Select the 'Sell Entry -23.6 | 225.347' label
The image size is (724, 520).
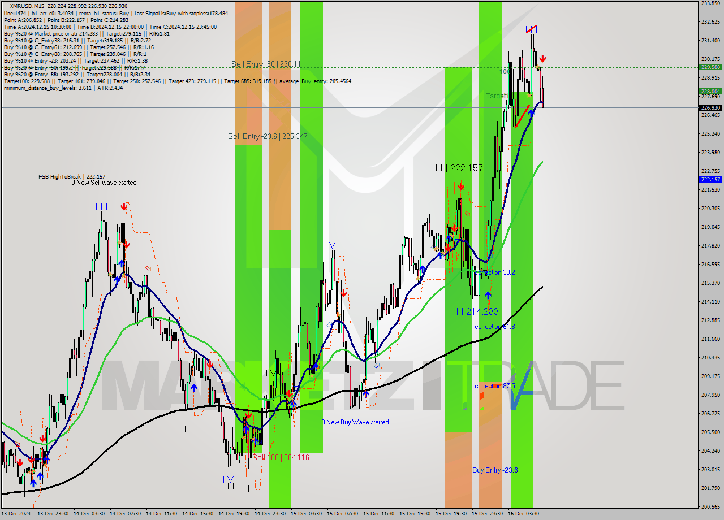click(x=268, y=136)
